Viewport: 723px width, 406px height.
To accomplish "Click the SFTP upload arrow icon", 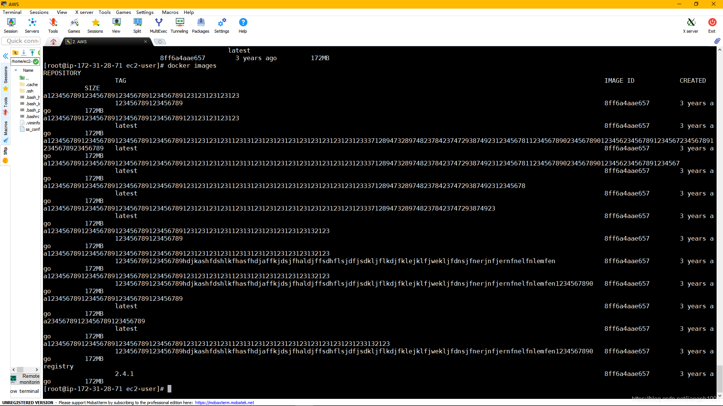I will tap(32, 53).
